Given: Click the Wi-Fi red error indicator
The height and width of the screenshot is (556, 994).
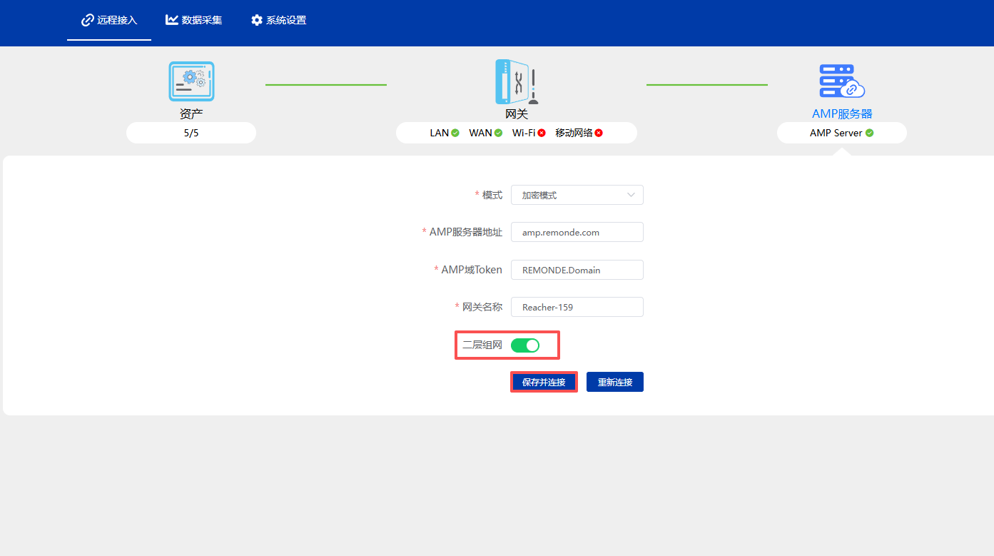Looking at the screenshot, I should pos(542,133).
